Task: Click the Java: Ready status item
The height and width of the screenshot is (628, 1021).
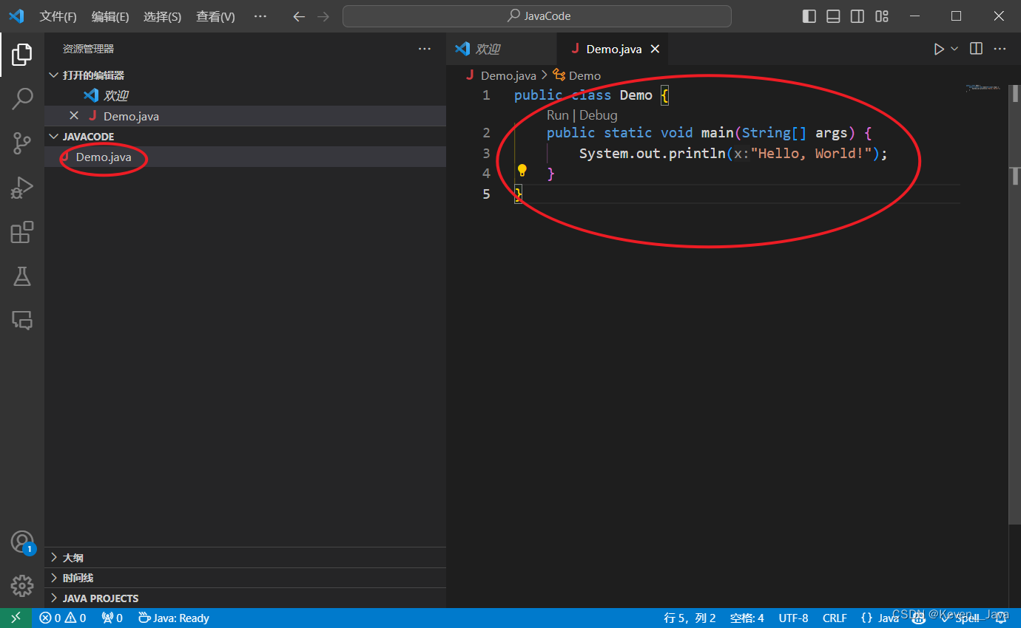Action: [174, 618]
